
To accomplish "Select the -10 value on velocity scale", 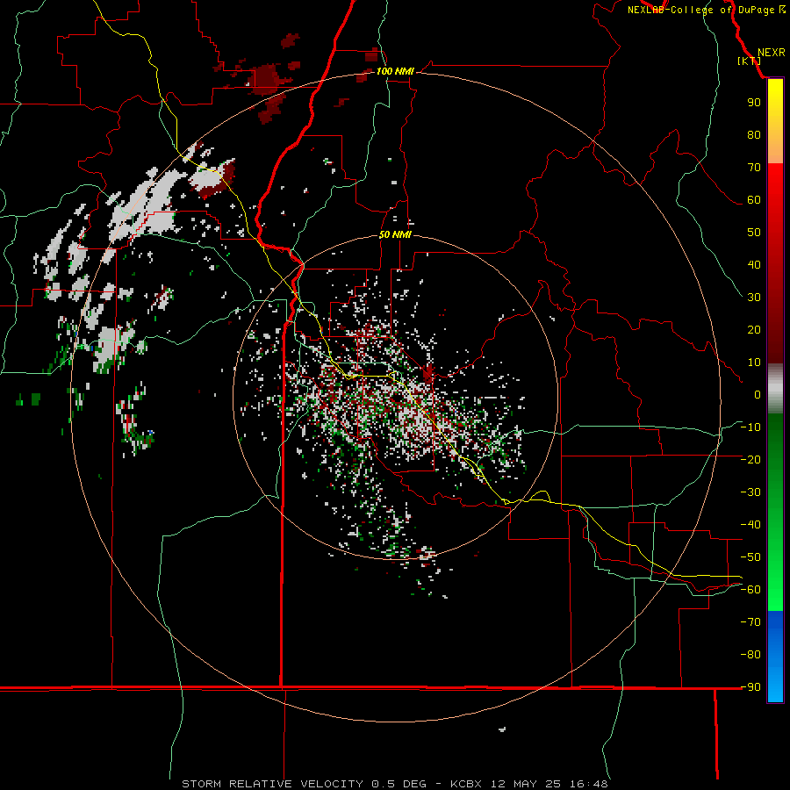I will pyautogui.click(x=750, y=427).
